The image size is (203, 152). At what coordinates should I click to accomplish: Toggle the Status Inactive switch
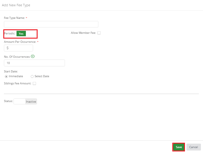click(25, 101)
